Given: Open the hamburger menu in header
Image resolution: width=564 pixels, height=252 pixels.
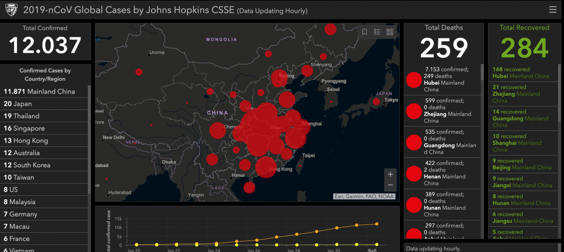Looking at the screenshot, I should coord(552,9).
